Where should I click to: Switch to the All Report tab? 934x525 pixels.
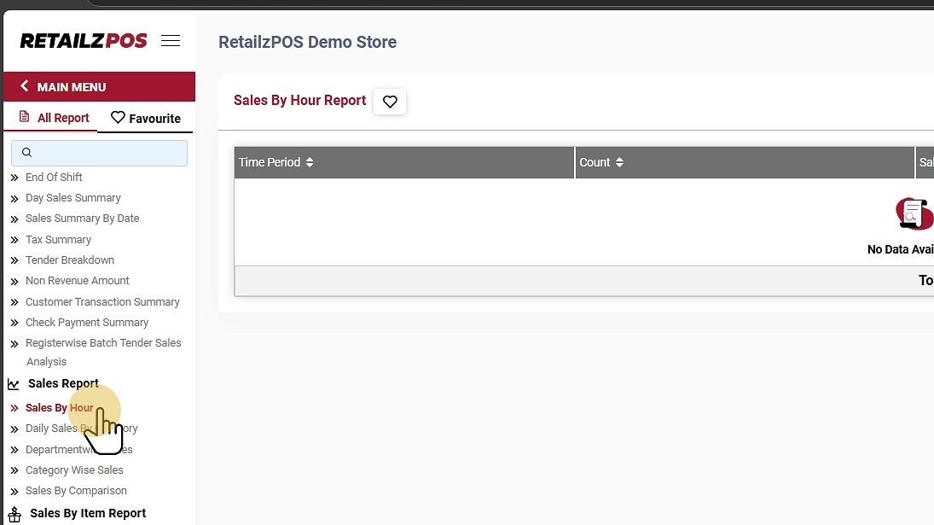pos(54,118)
